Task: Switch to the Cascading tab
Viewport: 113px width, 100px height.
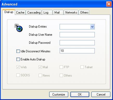Action: (34, 12)
